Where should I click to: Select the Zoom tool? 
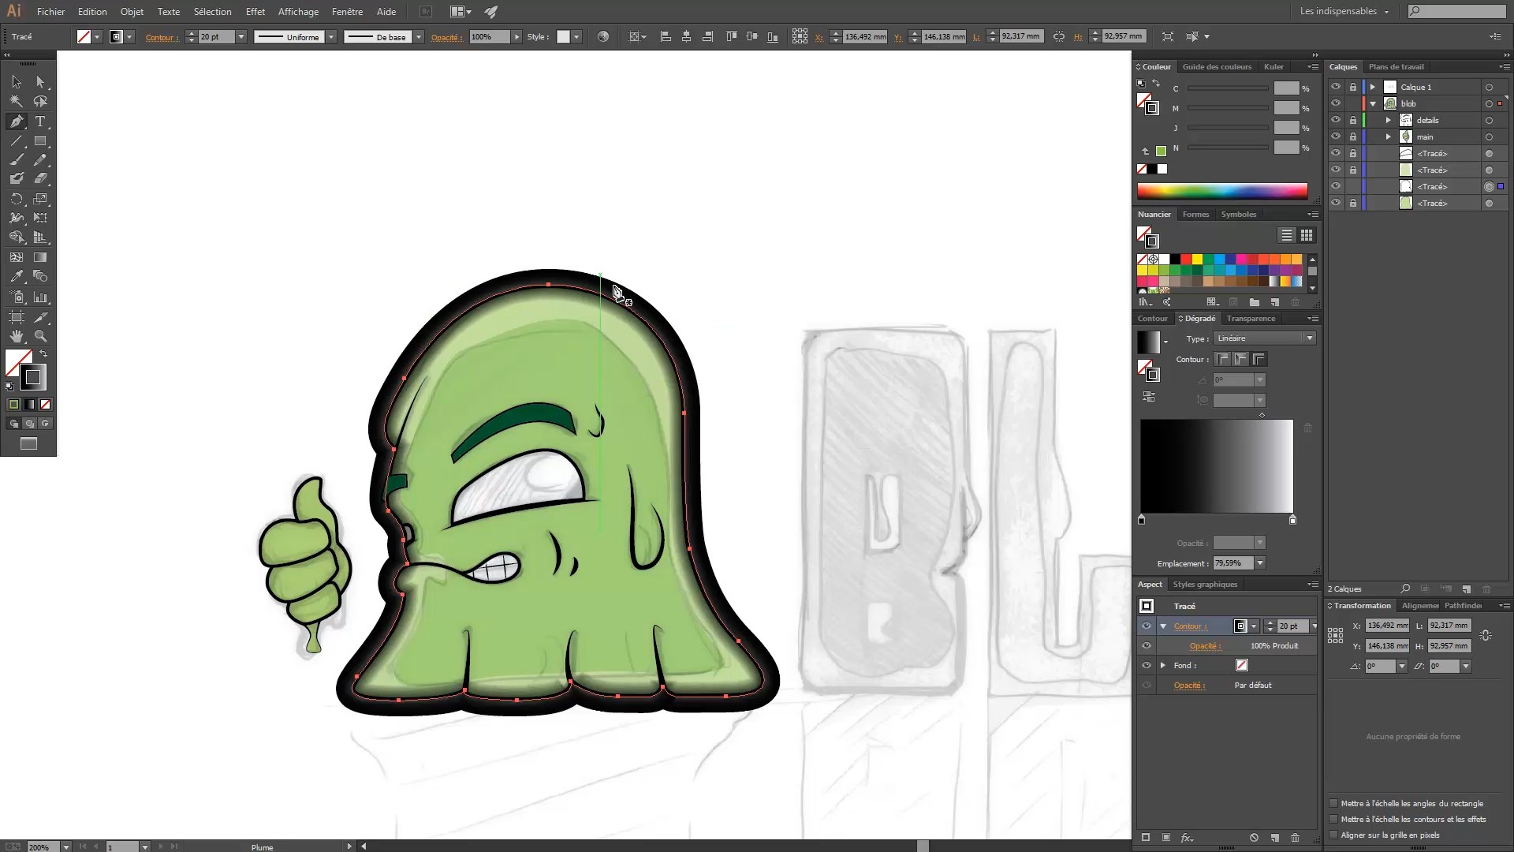click(x=40, y=337)
